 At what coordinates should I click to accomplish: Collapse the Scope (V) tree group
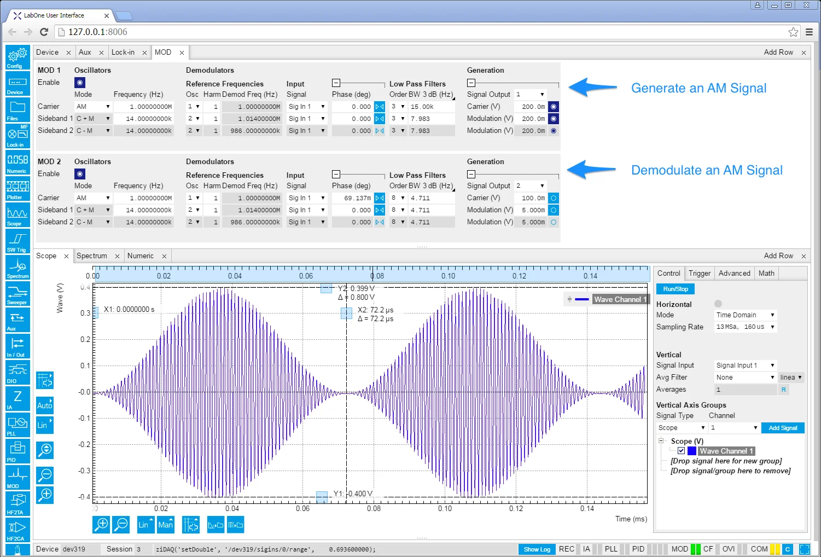[661, 440]
